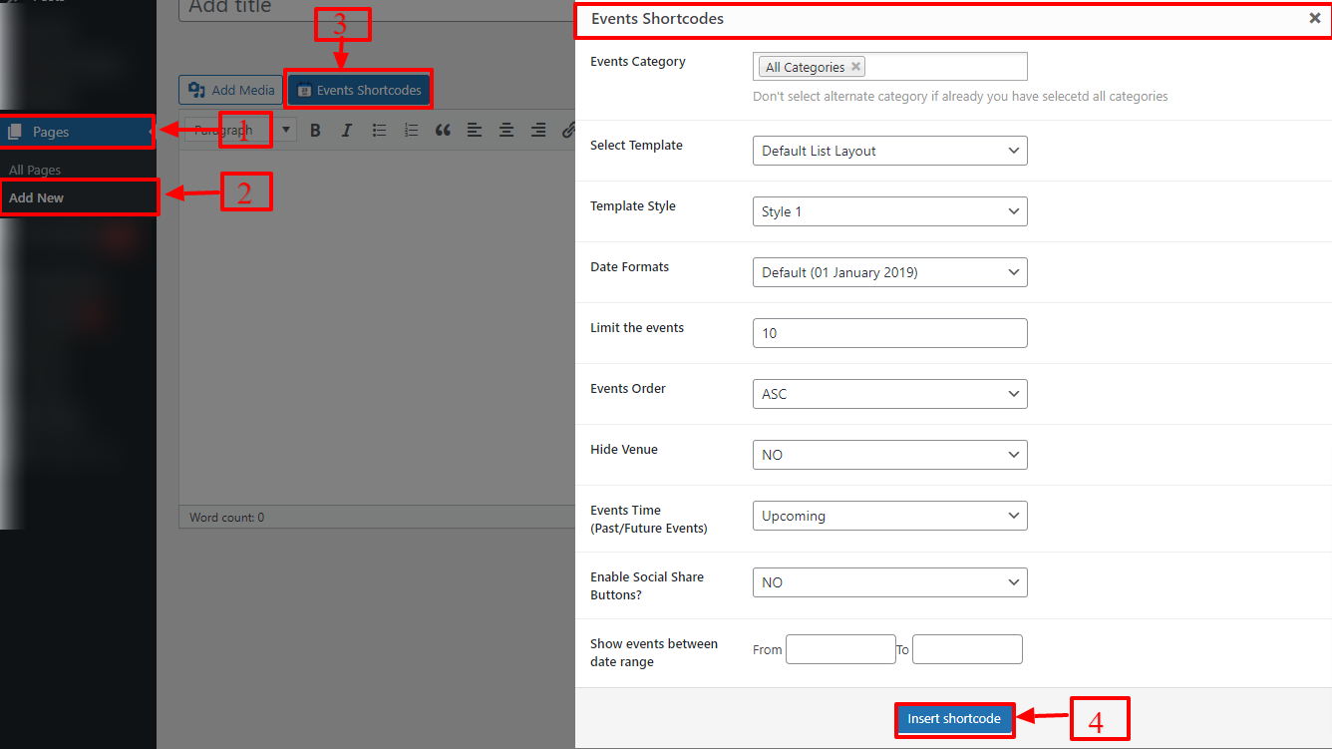This screenshot has width=1332, height=749.
Task: Open the Date Formats dropdown
Action: pyautogui.click(x=889, y=272)
